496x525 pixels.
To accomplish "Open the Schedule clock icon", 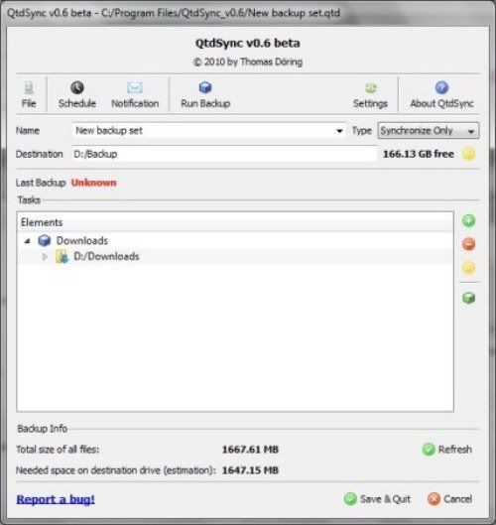I will (x=77, y=87).
